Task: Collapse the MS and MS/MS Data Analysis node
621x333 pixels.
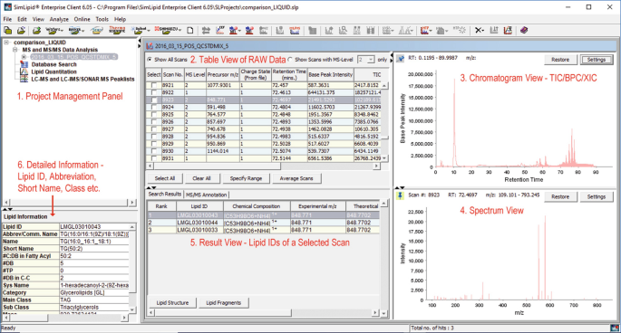Action: coord(15,50)
